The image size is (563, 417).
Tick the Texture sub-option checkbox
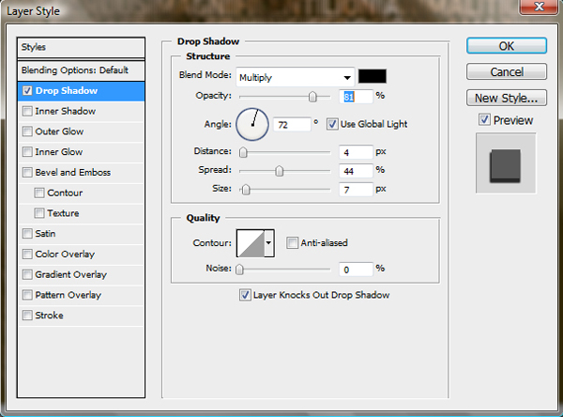[39, 213]
